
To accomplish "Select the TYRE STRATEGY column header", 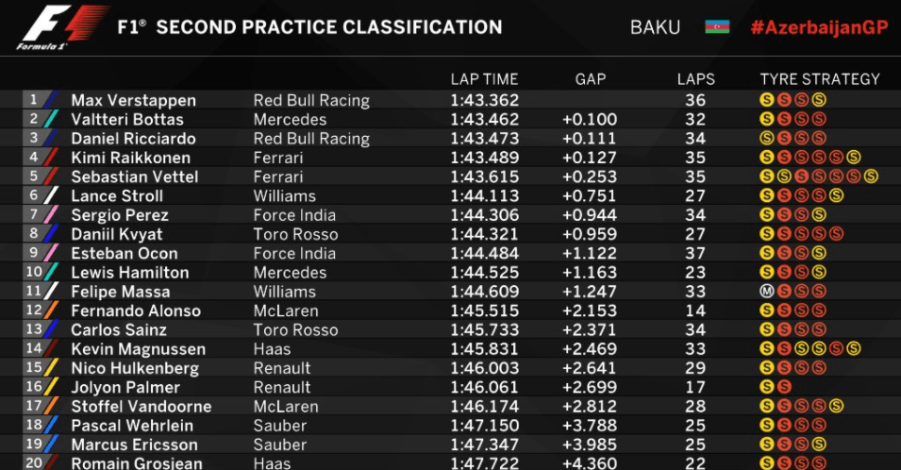I will 820,79.
